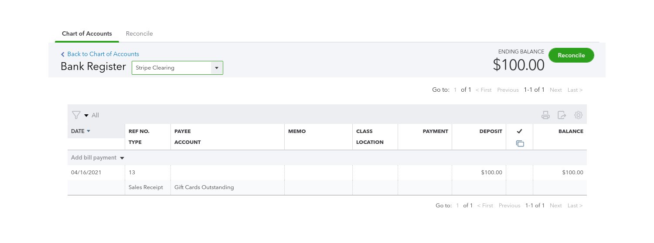Image resolution: width=654 pixels, height=243 pixels.
Task: Click the green Reconcile button
Action: (571, 55)
